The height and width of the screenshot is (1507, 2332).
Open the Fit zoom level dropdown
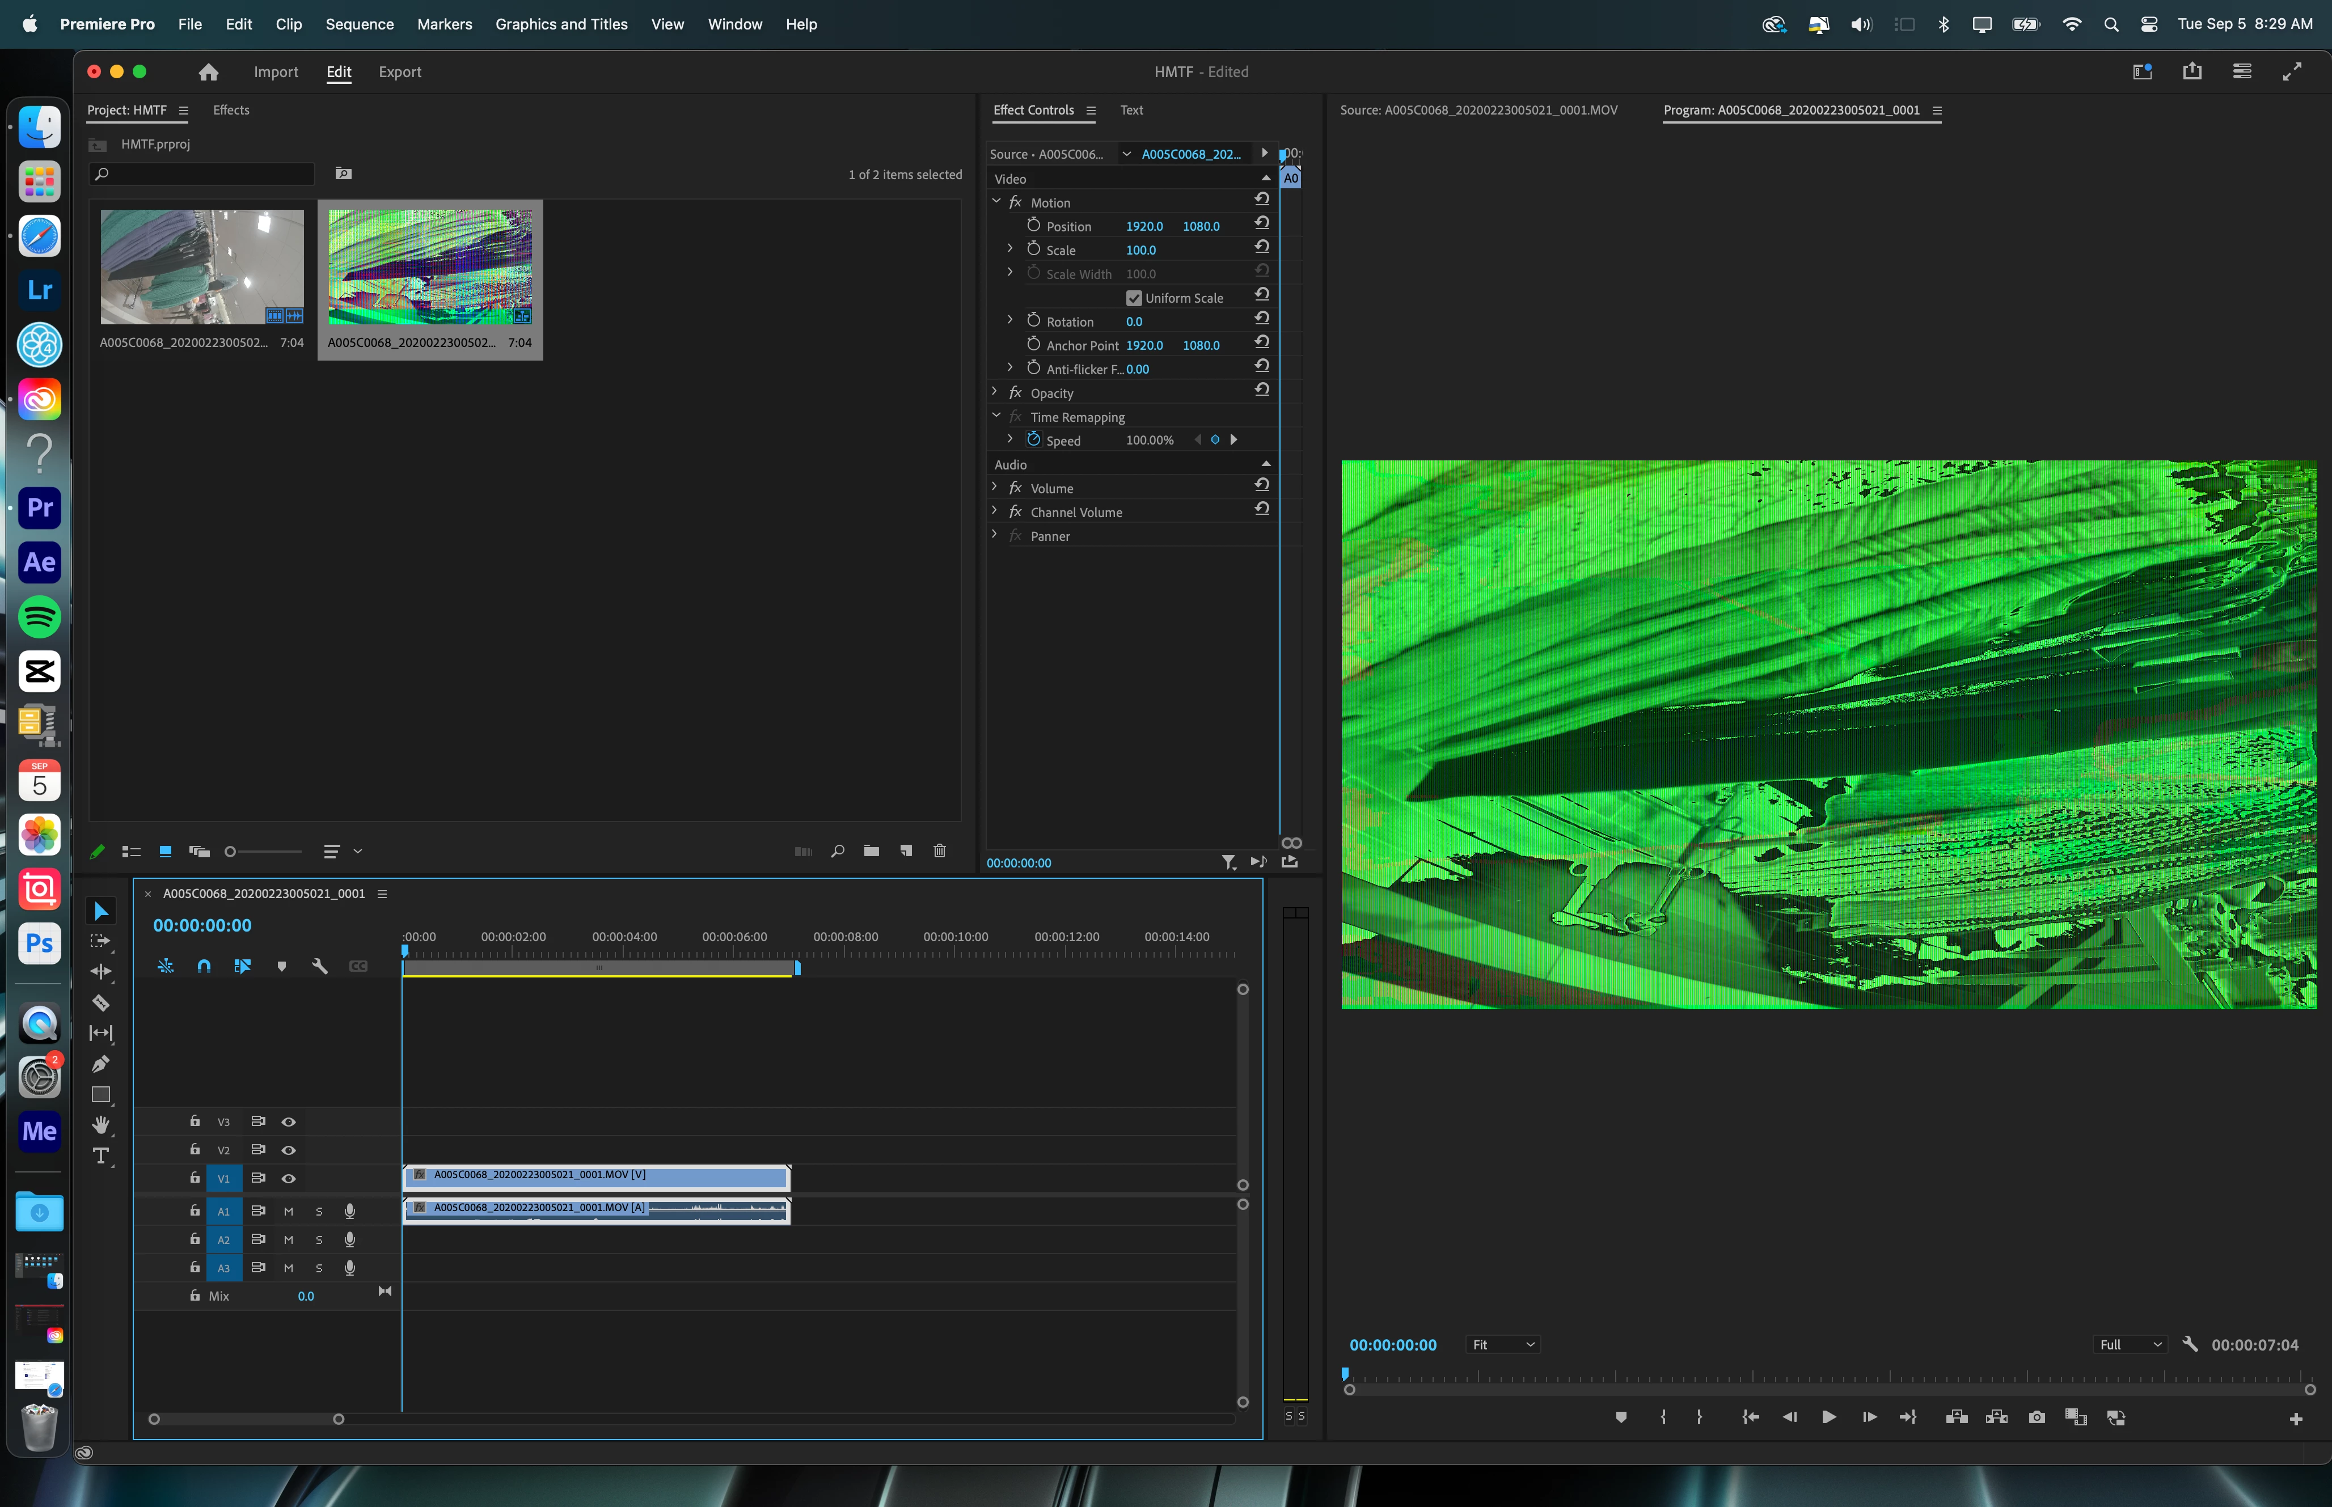(x=1502, y=1344)
